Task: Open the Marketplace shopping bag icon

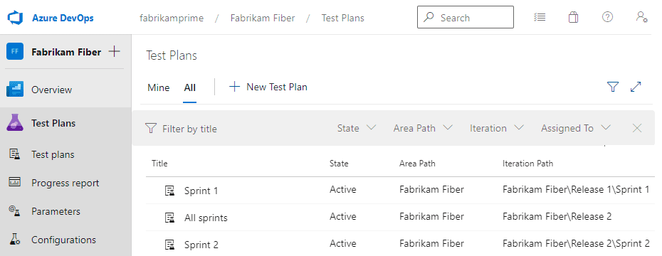Action: click(x=573, y=17)
